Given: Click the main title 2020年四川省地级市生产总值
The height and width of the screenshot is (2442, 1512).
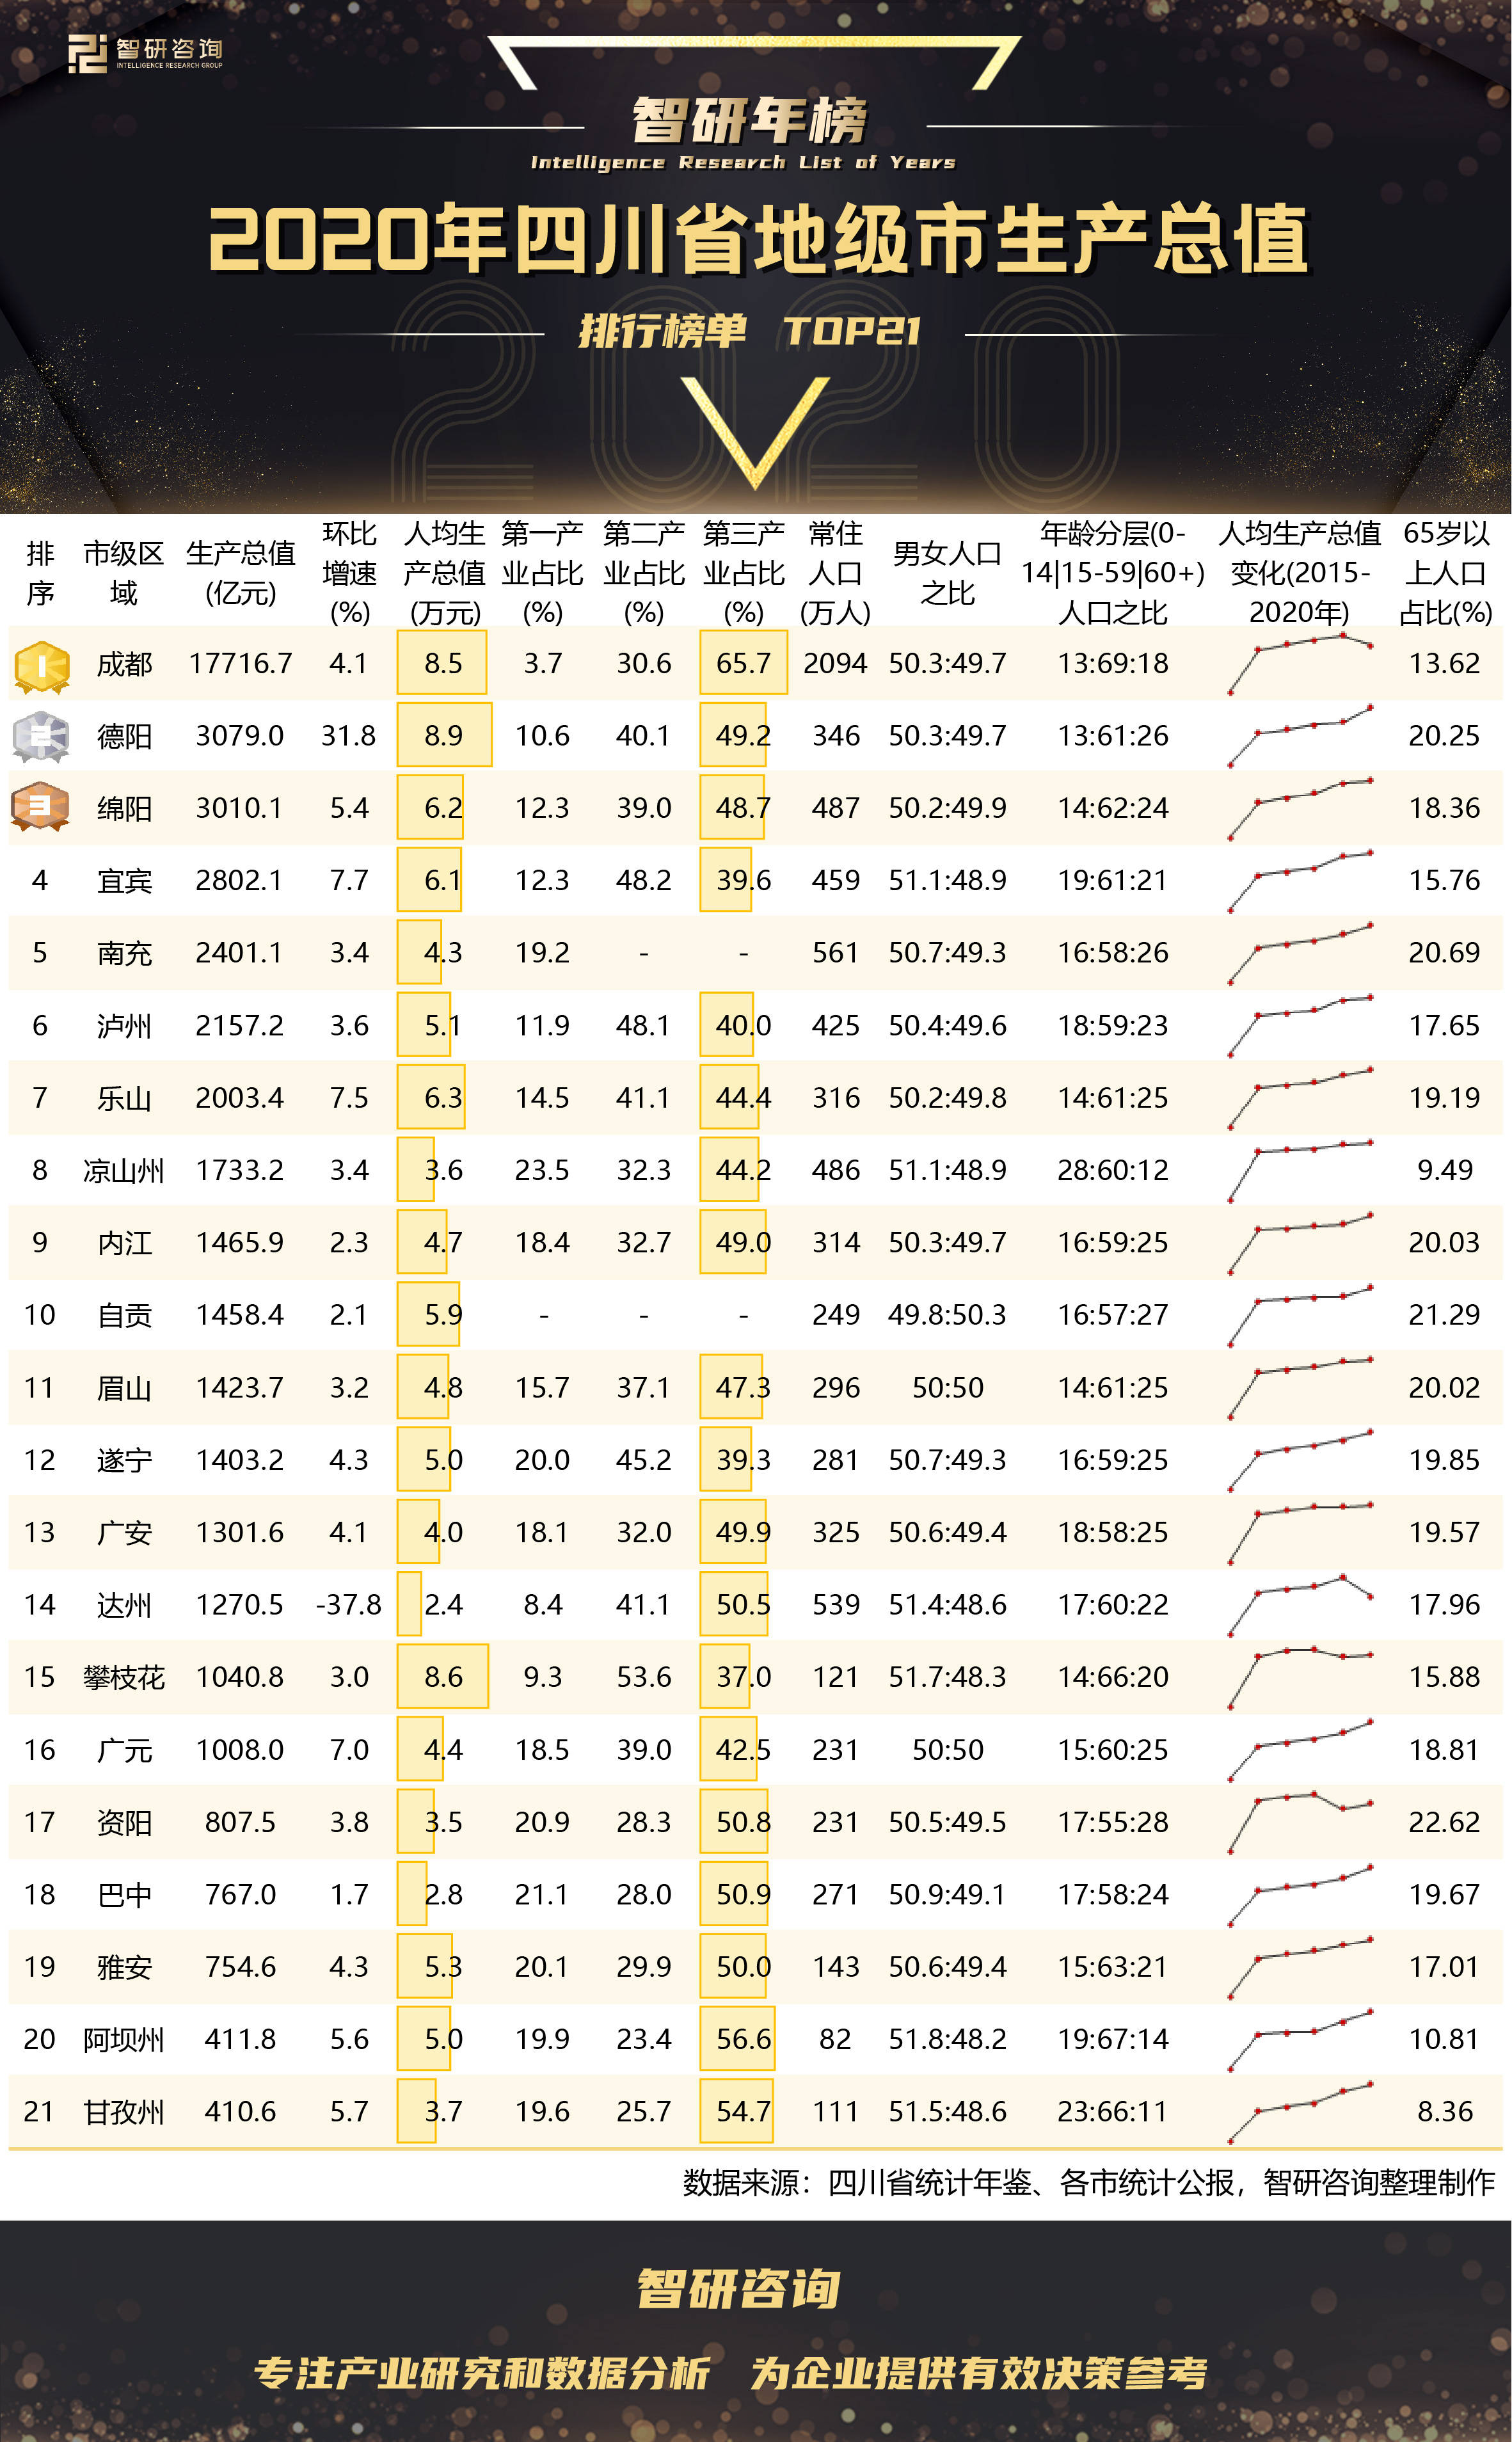Looking at the screenshot, I should (x=758, y=239).
